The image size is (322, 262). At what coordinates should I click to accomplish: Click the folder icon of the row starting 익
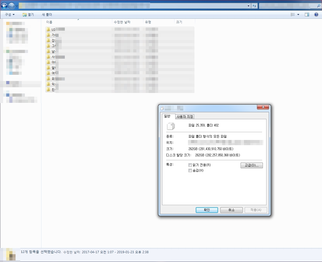point(48,84)
